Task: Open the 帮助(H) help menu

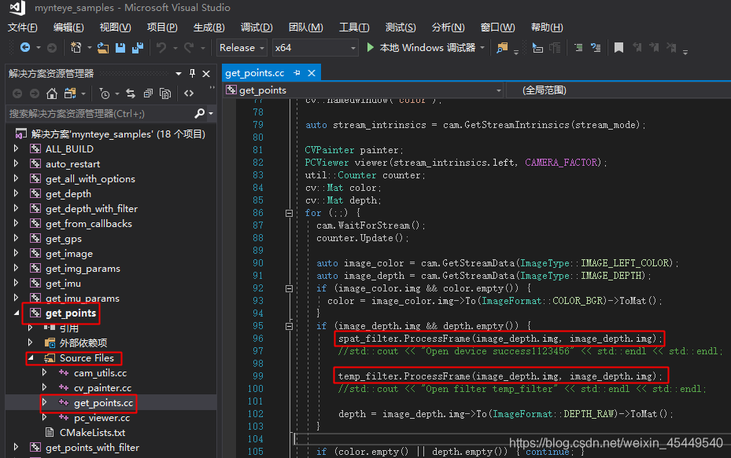Action: point(547,27)
